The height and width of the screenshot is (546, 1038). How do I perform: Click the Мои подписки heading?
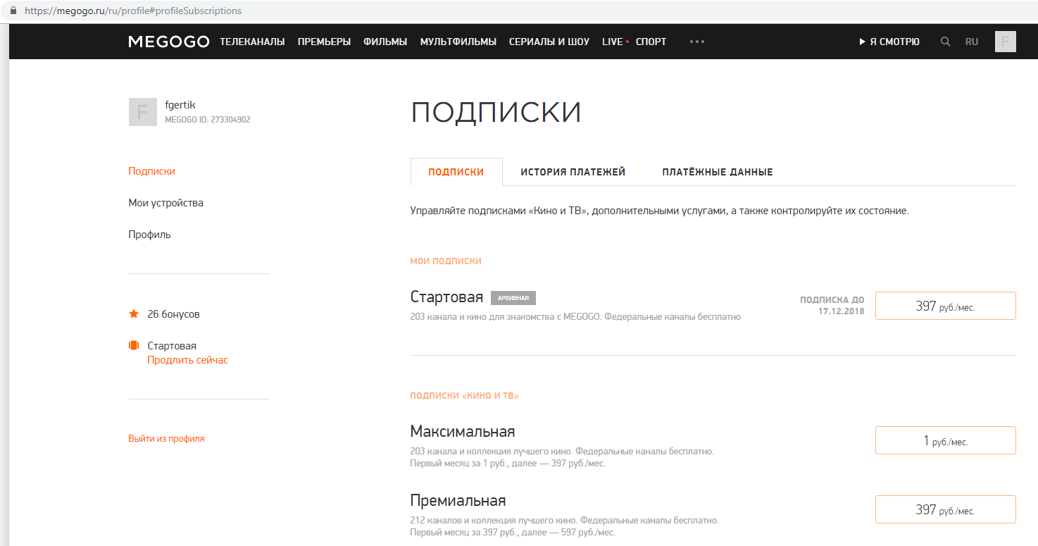tap(446, 261)
